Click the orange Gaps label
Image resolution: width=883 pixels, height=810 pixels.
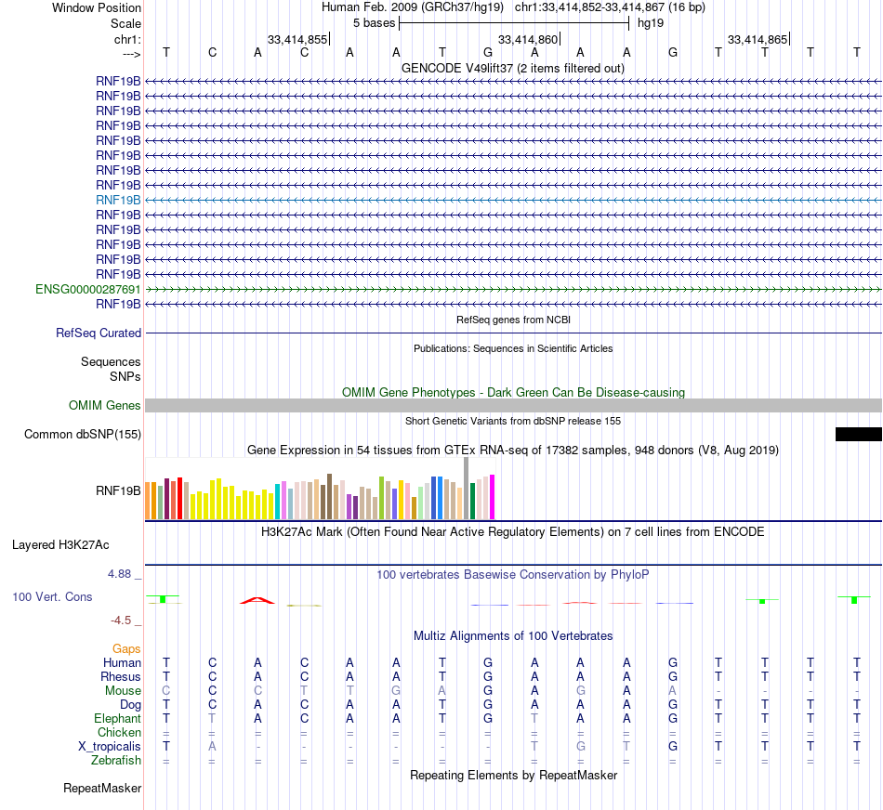pyautogui.click(x=126, y=649)
